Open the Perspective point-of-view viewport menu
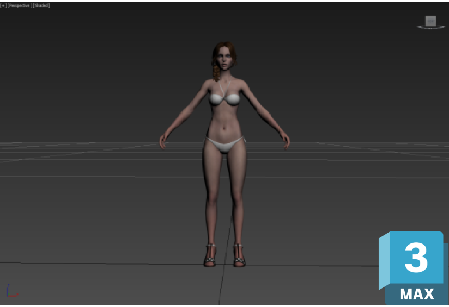Screen dimensions: 449x307 click(x=20, y=5)
